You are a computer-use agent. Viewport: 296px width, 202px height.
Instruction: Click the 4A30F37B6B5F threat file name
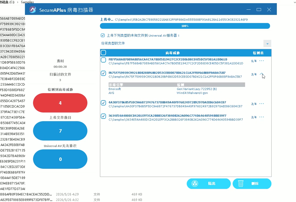click(x=167, y=102)
